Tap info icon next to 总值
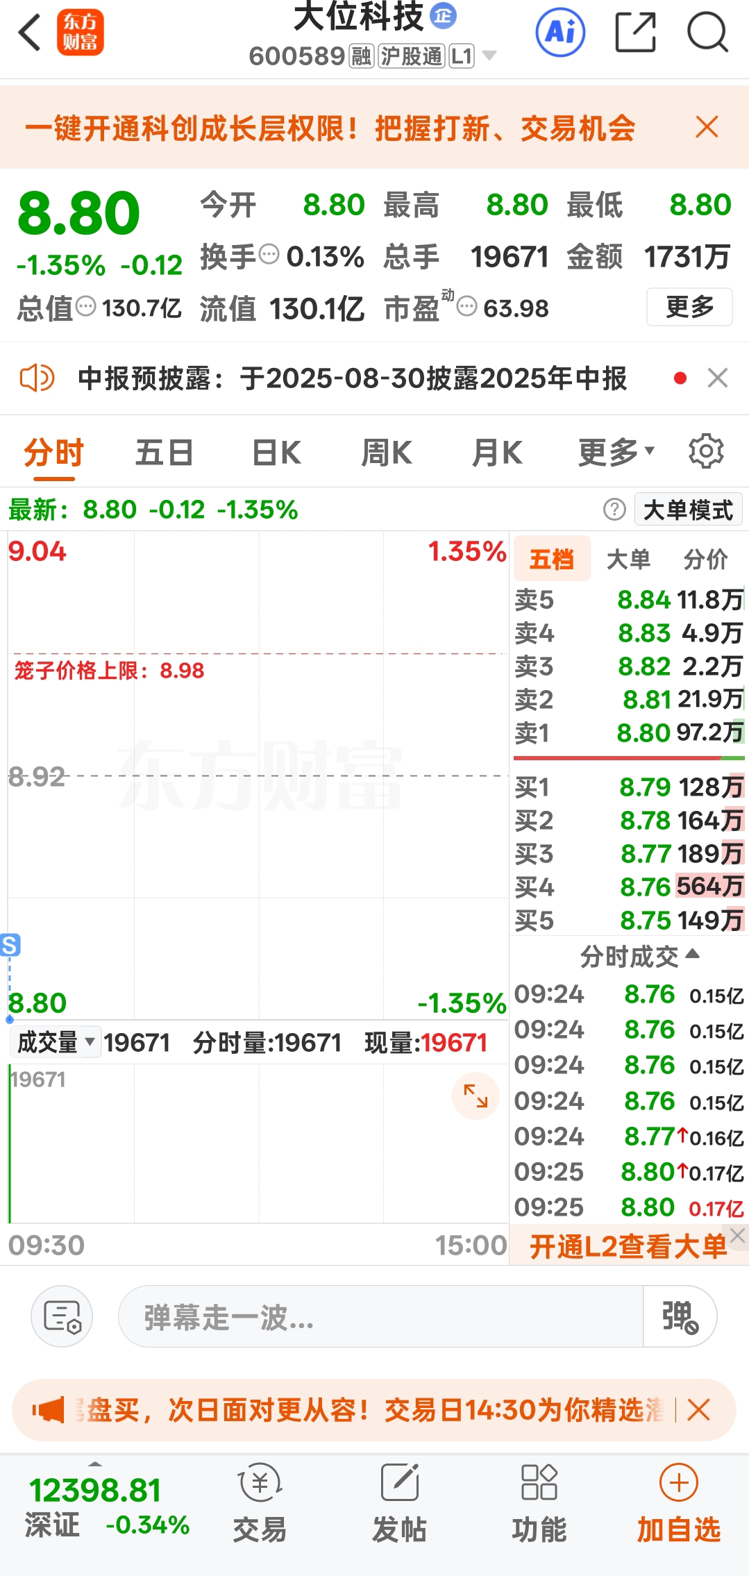This screenshot has width=749, height=1576. click(x=85, y=306)
